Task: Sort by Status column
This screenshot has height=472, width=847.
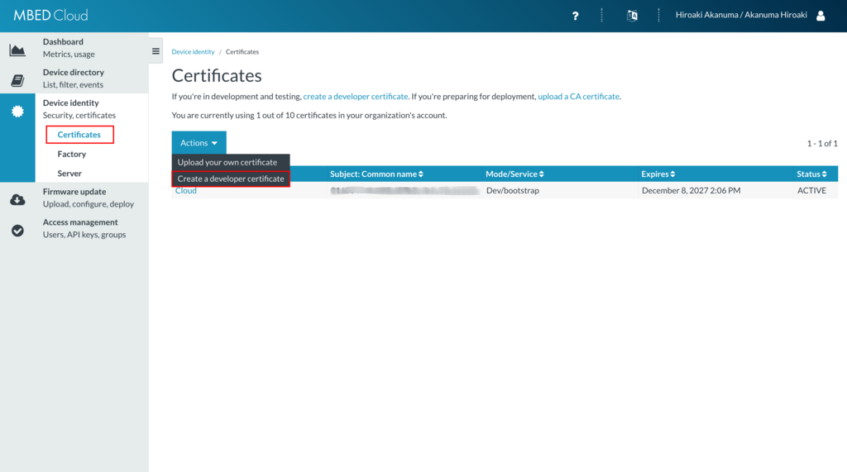Action: point(811,174)
